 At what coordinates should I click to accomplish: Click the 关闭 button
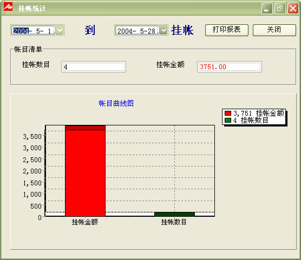coord(274,30)
